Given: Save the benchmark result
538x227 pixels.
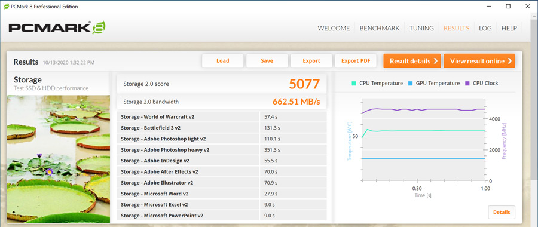Looking at the screenshot, I should point(267,61).
